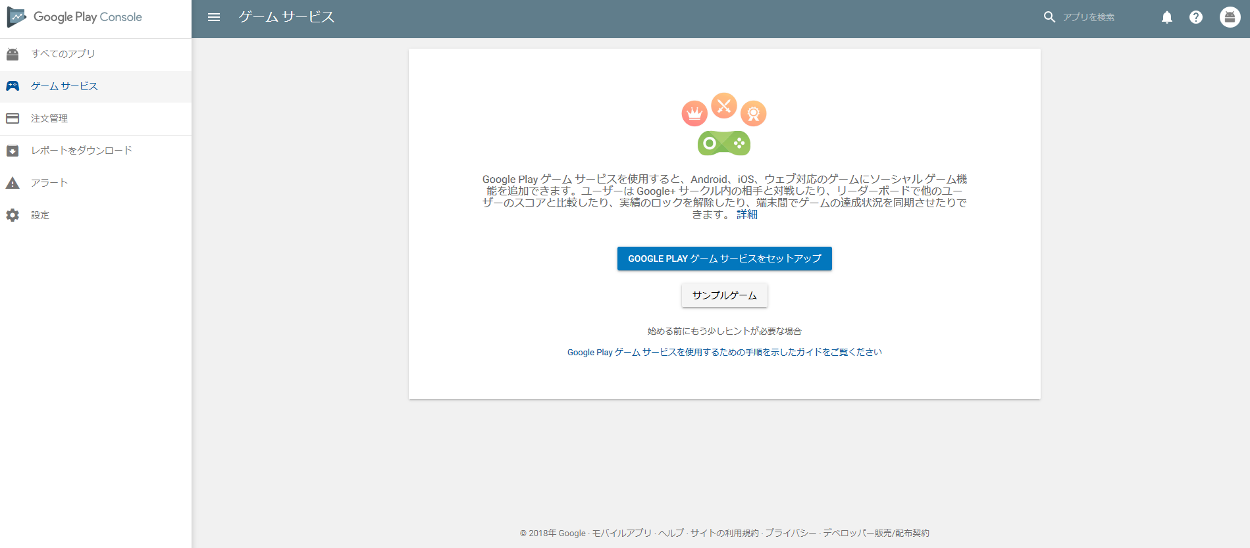Open the デベロッパー販売/配布契約 footer link

click(x=876, y=534)
